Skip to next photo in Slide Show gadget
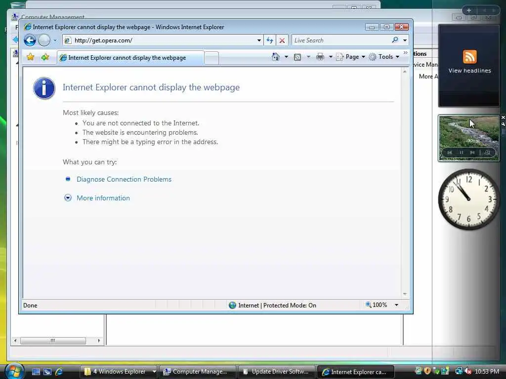 coord(472,152)
